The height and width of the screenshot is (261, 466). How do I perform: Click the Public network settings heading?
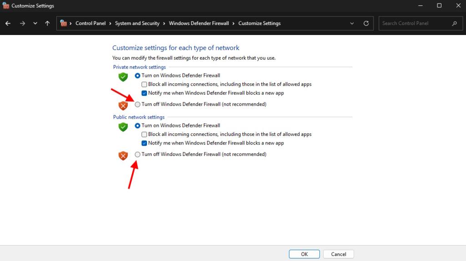coord(139,117)
